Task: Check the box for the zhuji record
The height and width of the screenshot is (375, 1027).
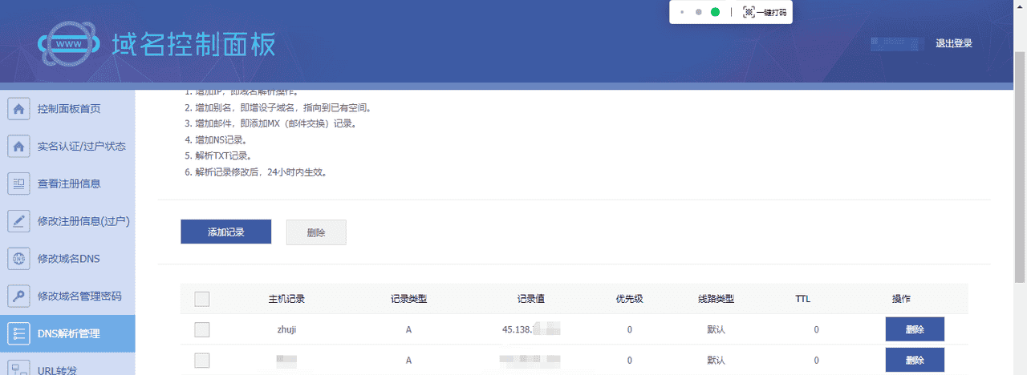Action: pyautogui.click(x=202, y=329)
